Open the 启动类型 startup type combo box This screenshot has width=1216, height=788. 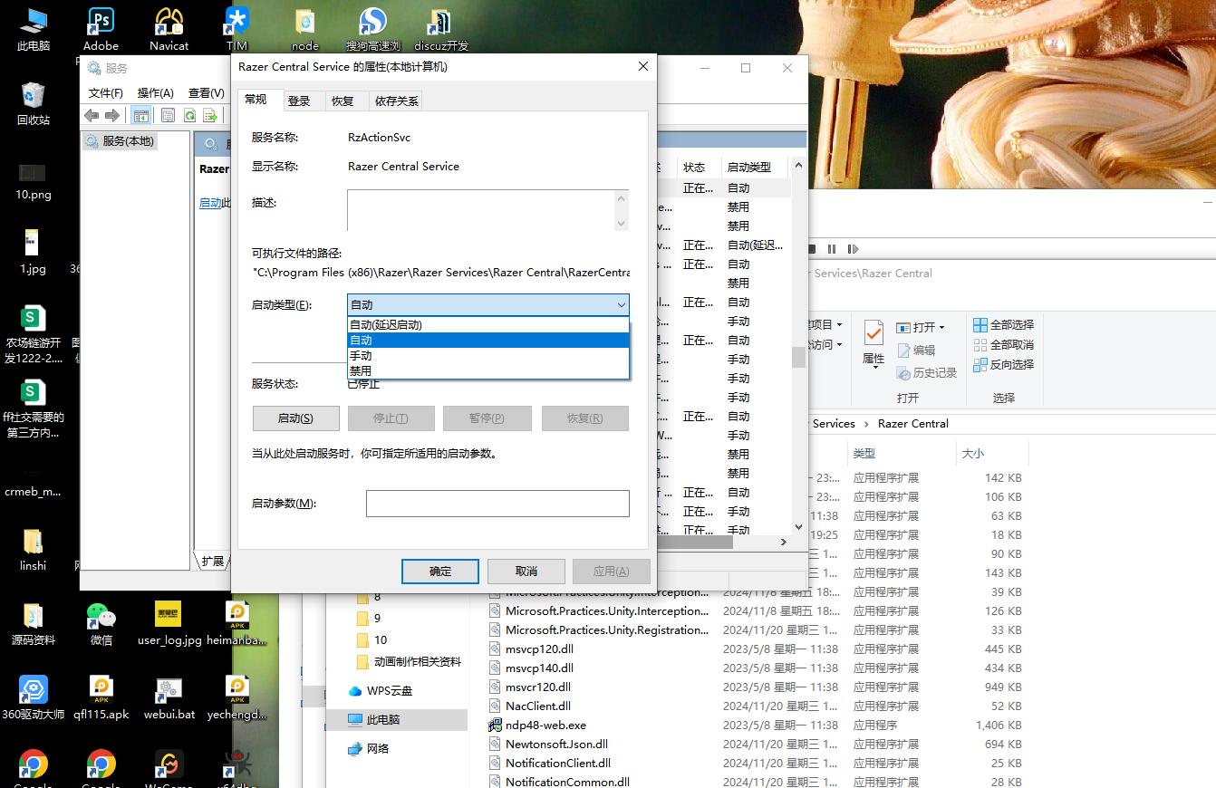(487, 305)
